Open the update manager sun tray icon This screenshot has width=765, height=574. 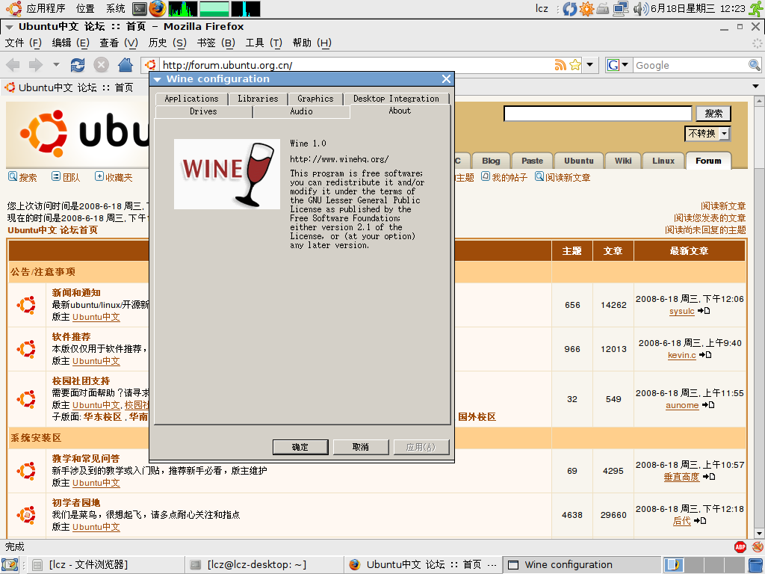pos(586,8)
